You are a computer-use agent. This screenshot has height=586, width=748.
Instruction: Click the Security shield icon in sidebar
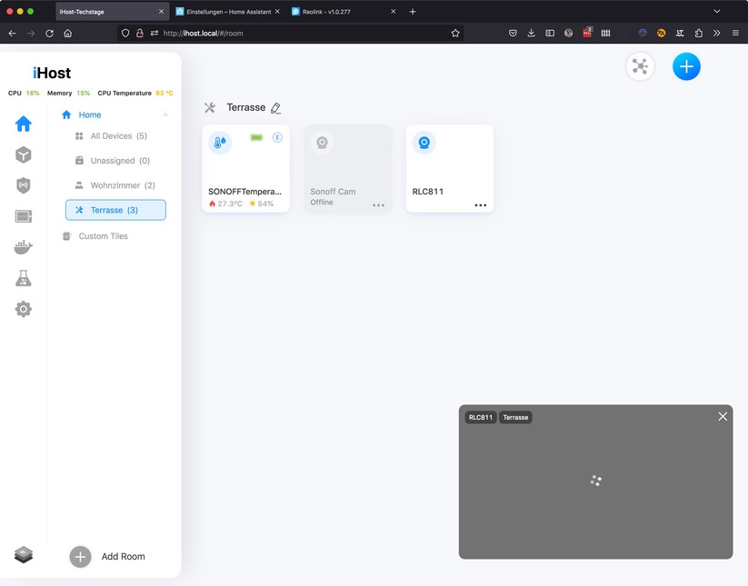pos(23,185)
